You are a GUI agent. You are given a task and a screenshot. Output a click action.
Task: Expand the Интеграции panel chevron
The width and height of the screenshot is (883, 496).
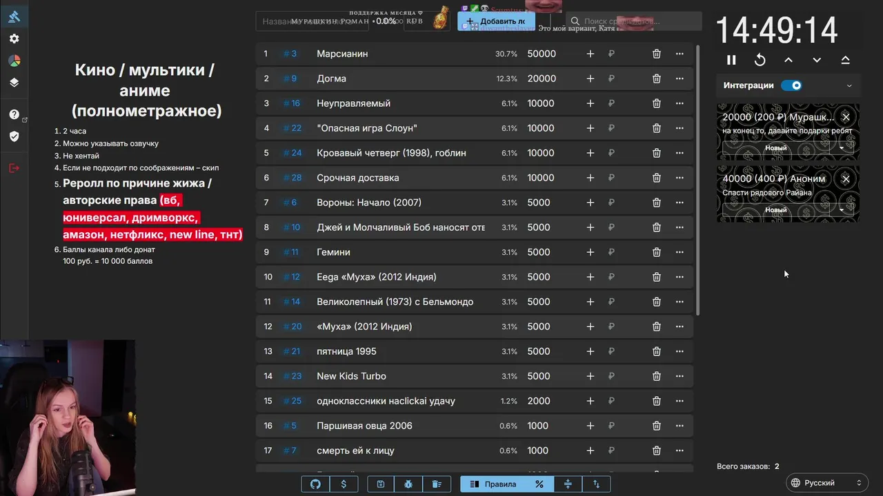pyautogui.click(x=849, y=86)
